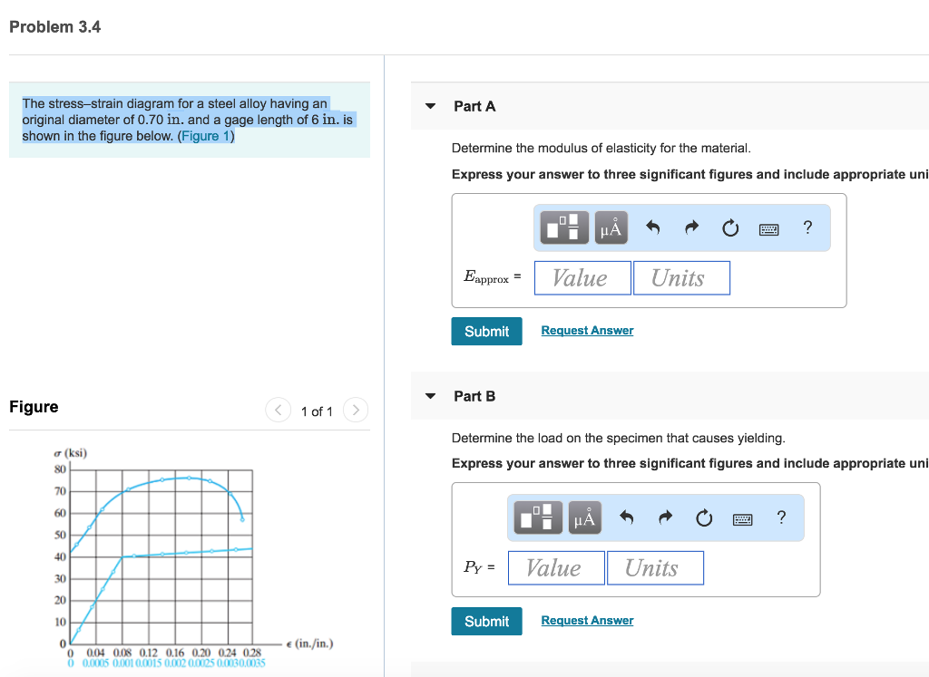Open help question mark in Part A
The image size is (929, 677).
coord(807,227)
